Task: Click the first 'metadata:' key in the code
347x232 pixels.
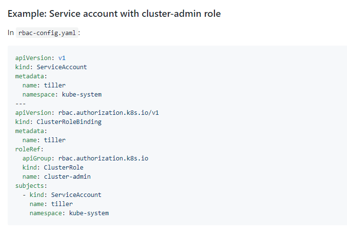Action: (31, 76)
